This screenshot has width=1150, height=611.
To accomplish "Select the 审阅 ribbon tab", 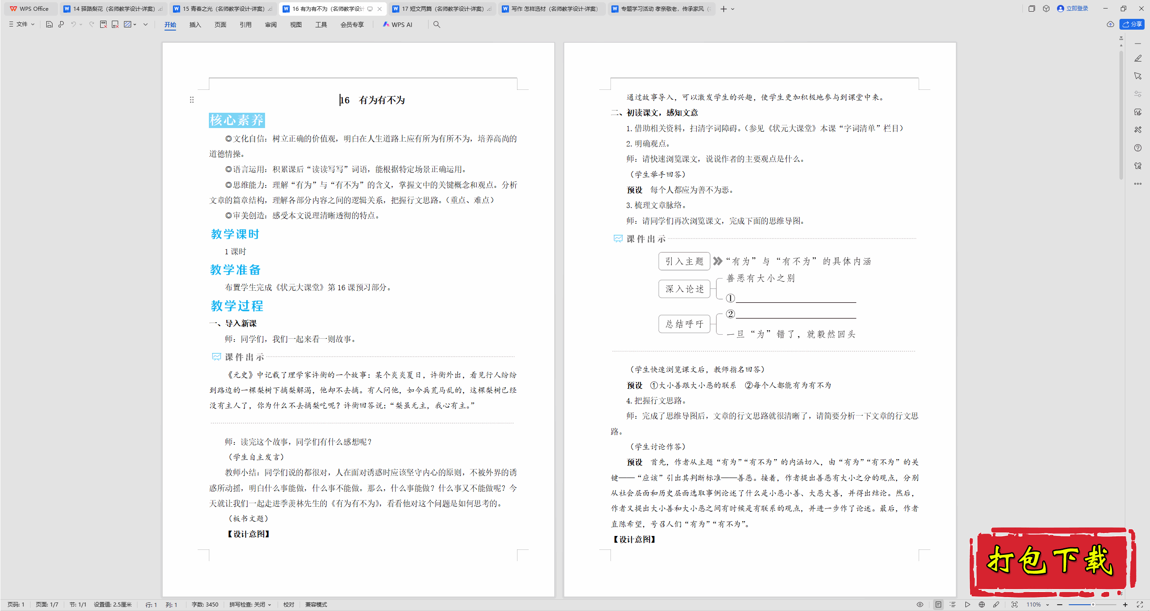I will pyautogui.click(x=271, y=25).
